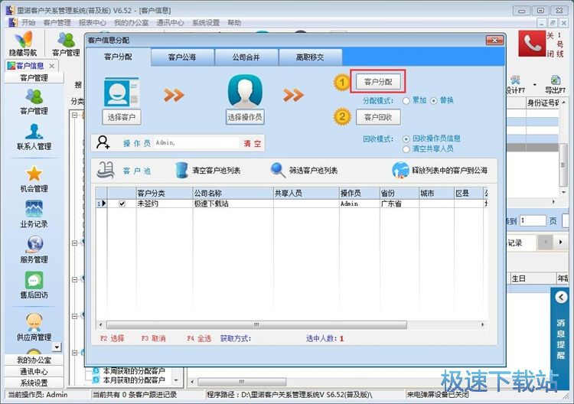The width and height of the screenshot is (574, 404).
Task: Click the page number input field
Action: coord(533,220)
